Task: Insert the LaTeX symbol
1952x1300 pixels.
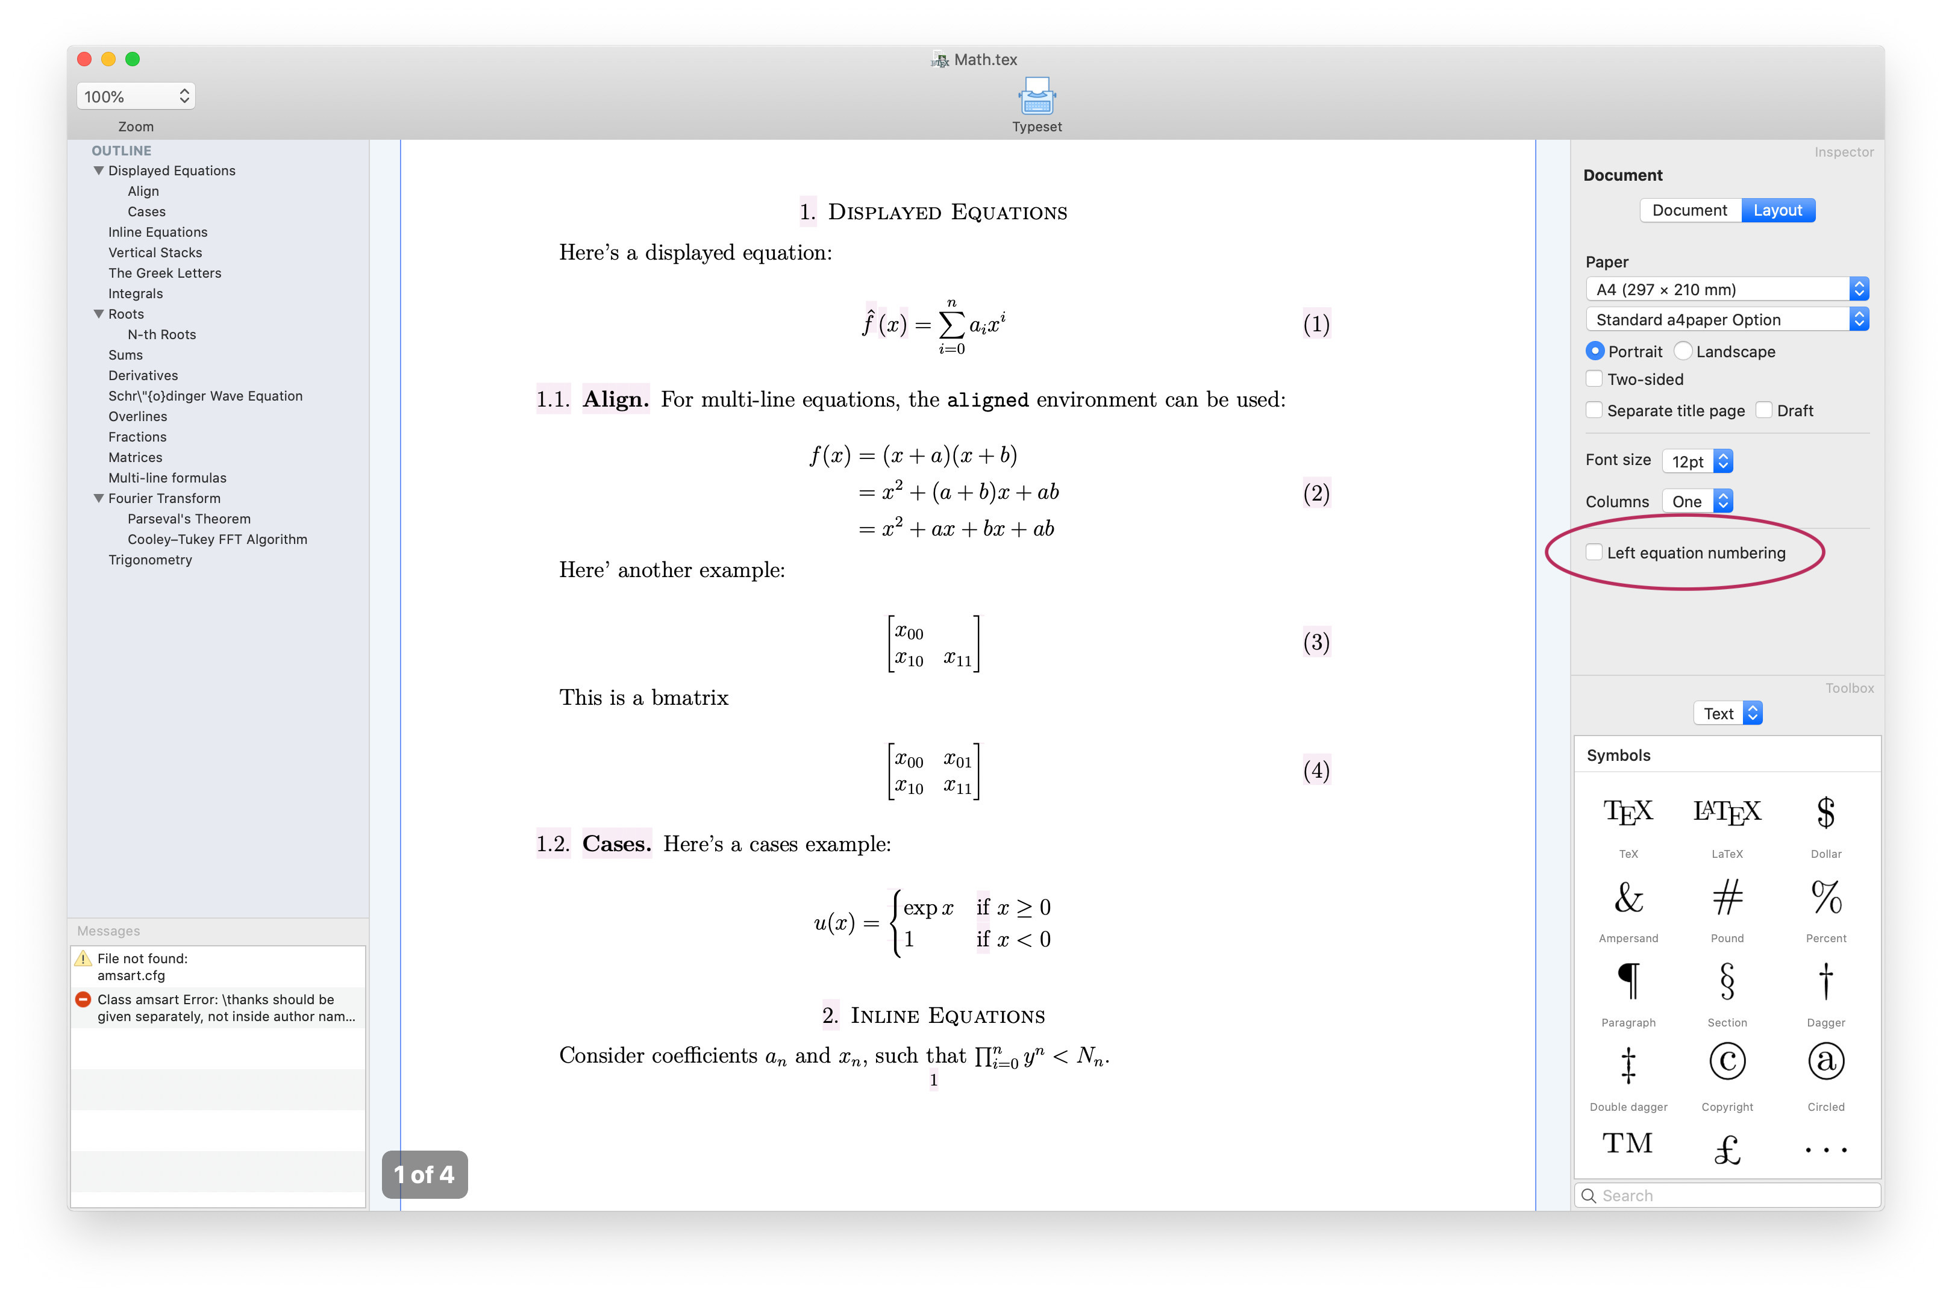Action: click(x=1727, y=811)
